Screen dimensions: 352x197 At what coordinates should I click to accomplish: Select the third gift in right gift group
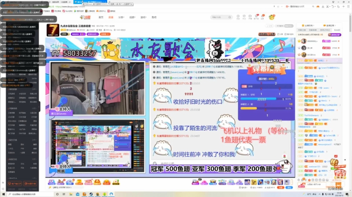(x=213, y=182)
